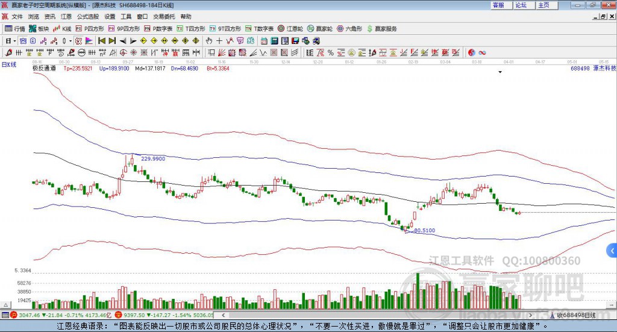Open the calculator icon
The height and width of the screenshot is (332, 617).
pos(274,41)
